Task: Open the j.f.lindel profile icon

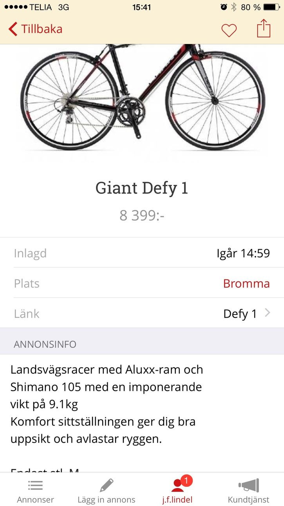Action: point(178,486)
